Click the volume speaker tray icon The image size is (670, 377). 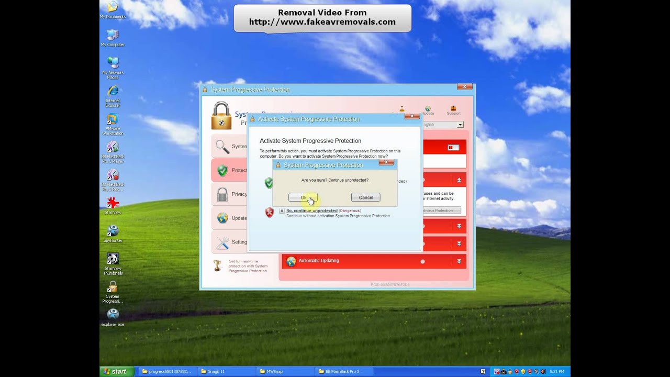(543, 372)
